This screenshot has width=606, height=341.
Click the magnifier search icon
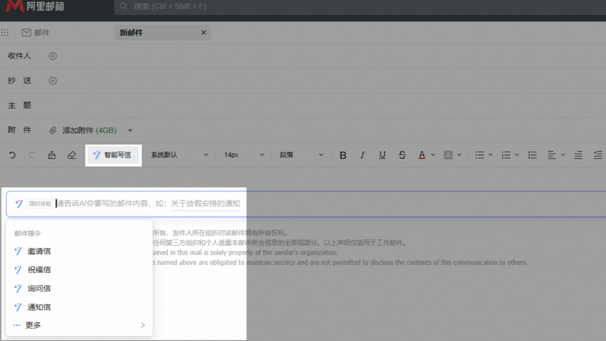123,6
